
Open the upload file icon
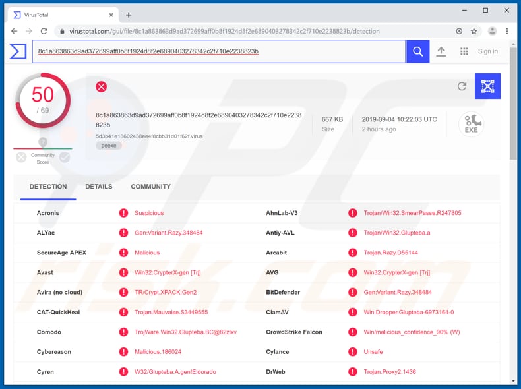[x=441, y=51]
